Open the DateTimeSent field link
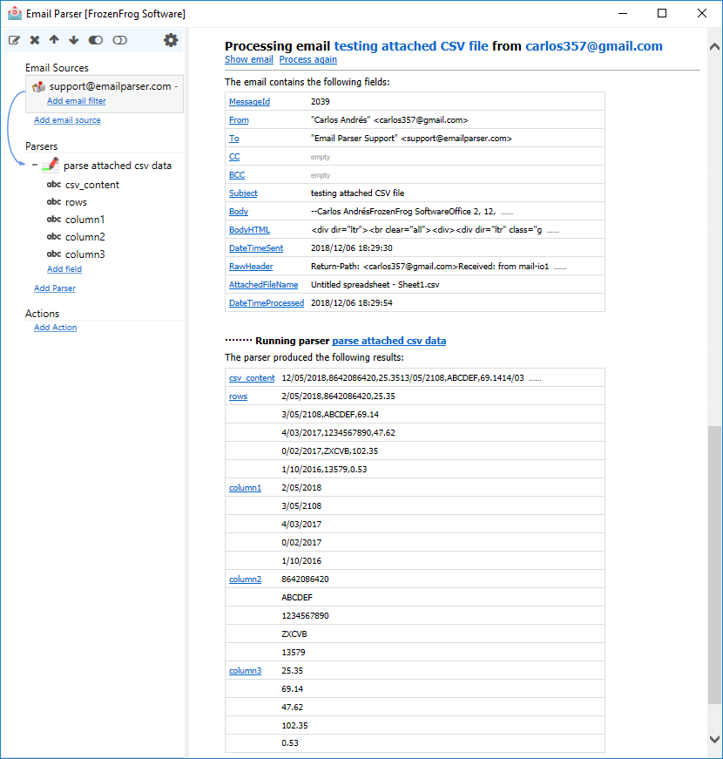The image size is (723, 759). (256, 248)
